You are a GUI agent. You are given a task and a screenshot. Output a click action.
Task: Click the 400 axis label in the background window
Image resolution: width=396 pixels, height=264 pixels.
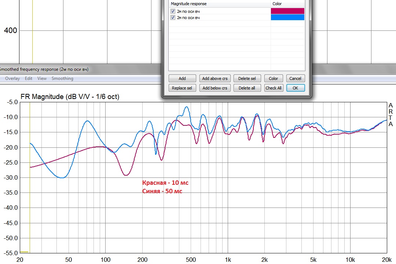[x=11, y=30]
